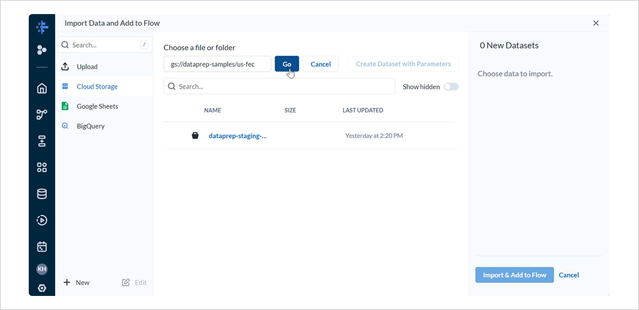Click the Go button
Image resolution: width=639 pixels, height=310 pixels.
[x=287, y=64]
